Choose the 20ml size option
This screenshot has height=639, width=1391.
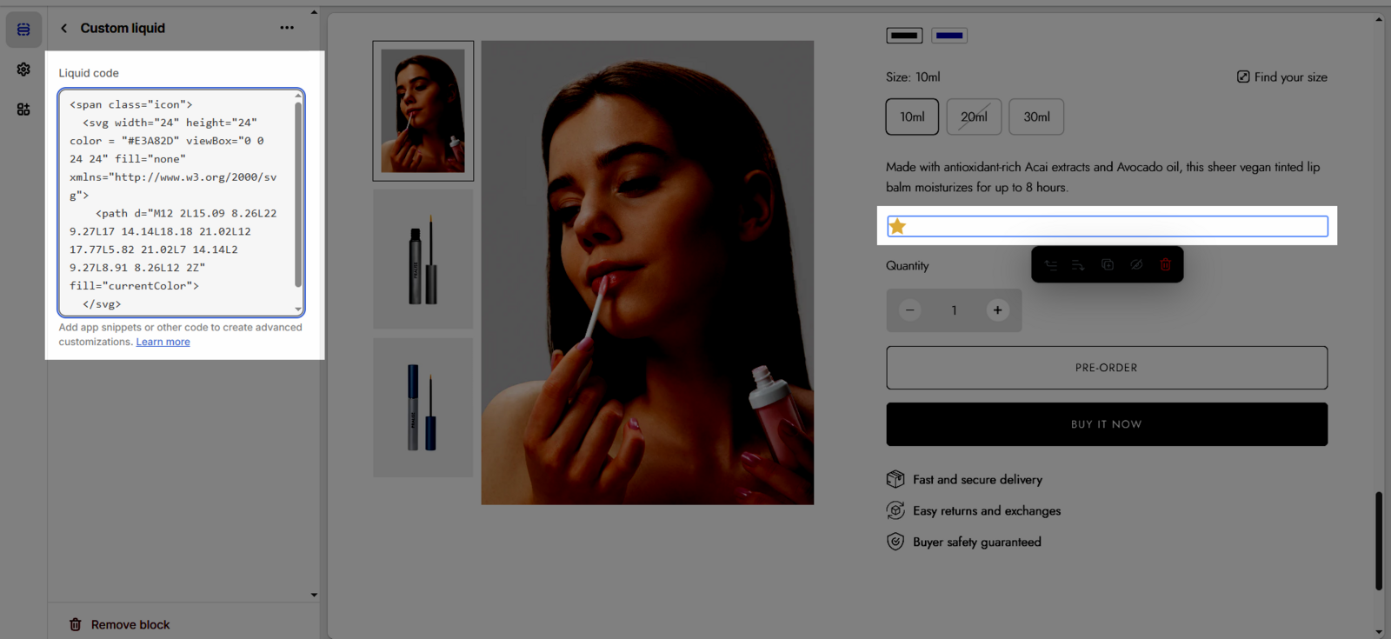[x=974, y=116]
